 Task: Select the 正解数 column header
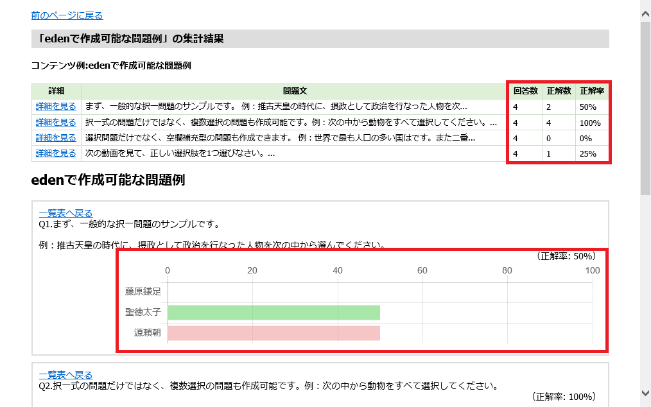pos(559,91)
